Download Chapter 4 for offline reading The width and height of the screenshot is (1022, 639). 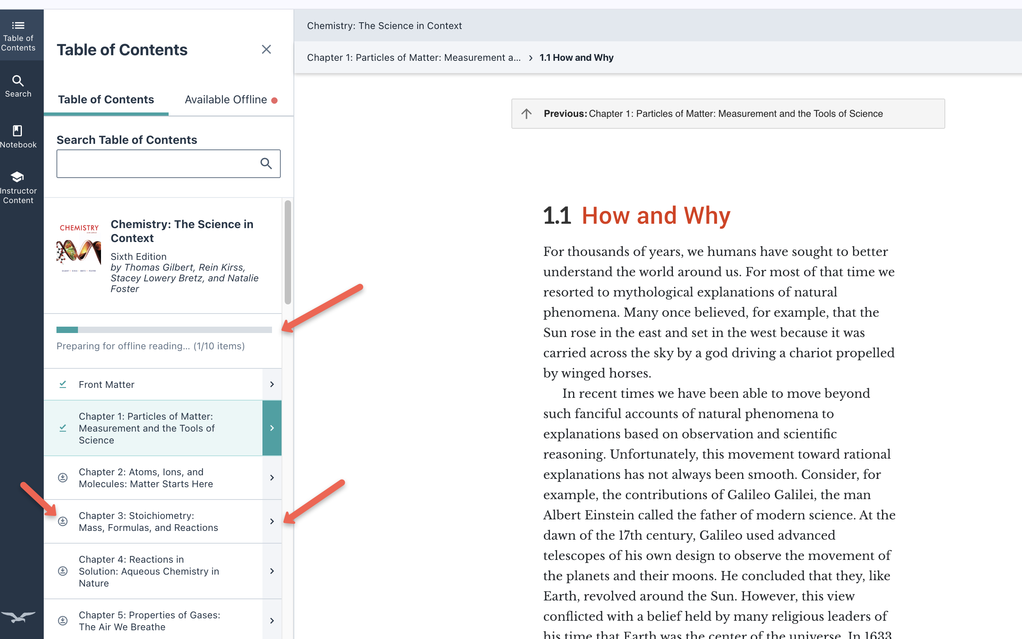[x=62, y=571]
